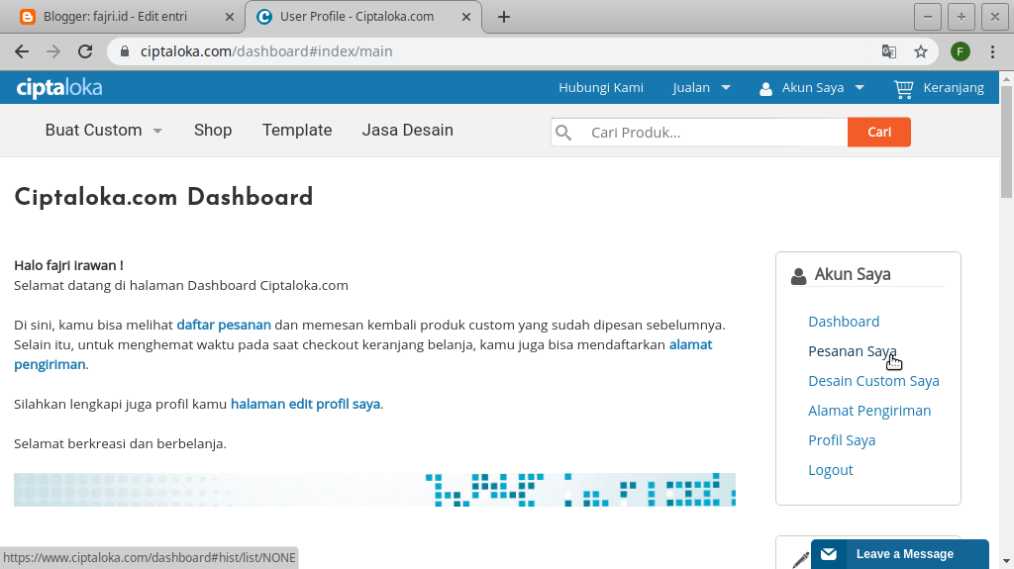Click the blue pixel banner image

374,490
